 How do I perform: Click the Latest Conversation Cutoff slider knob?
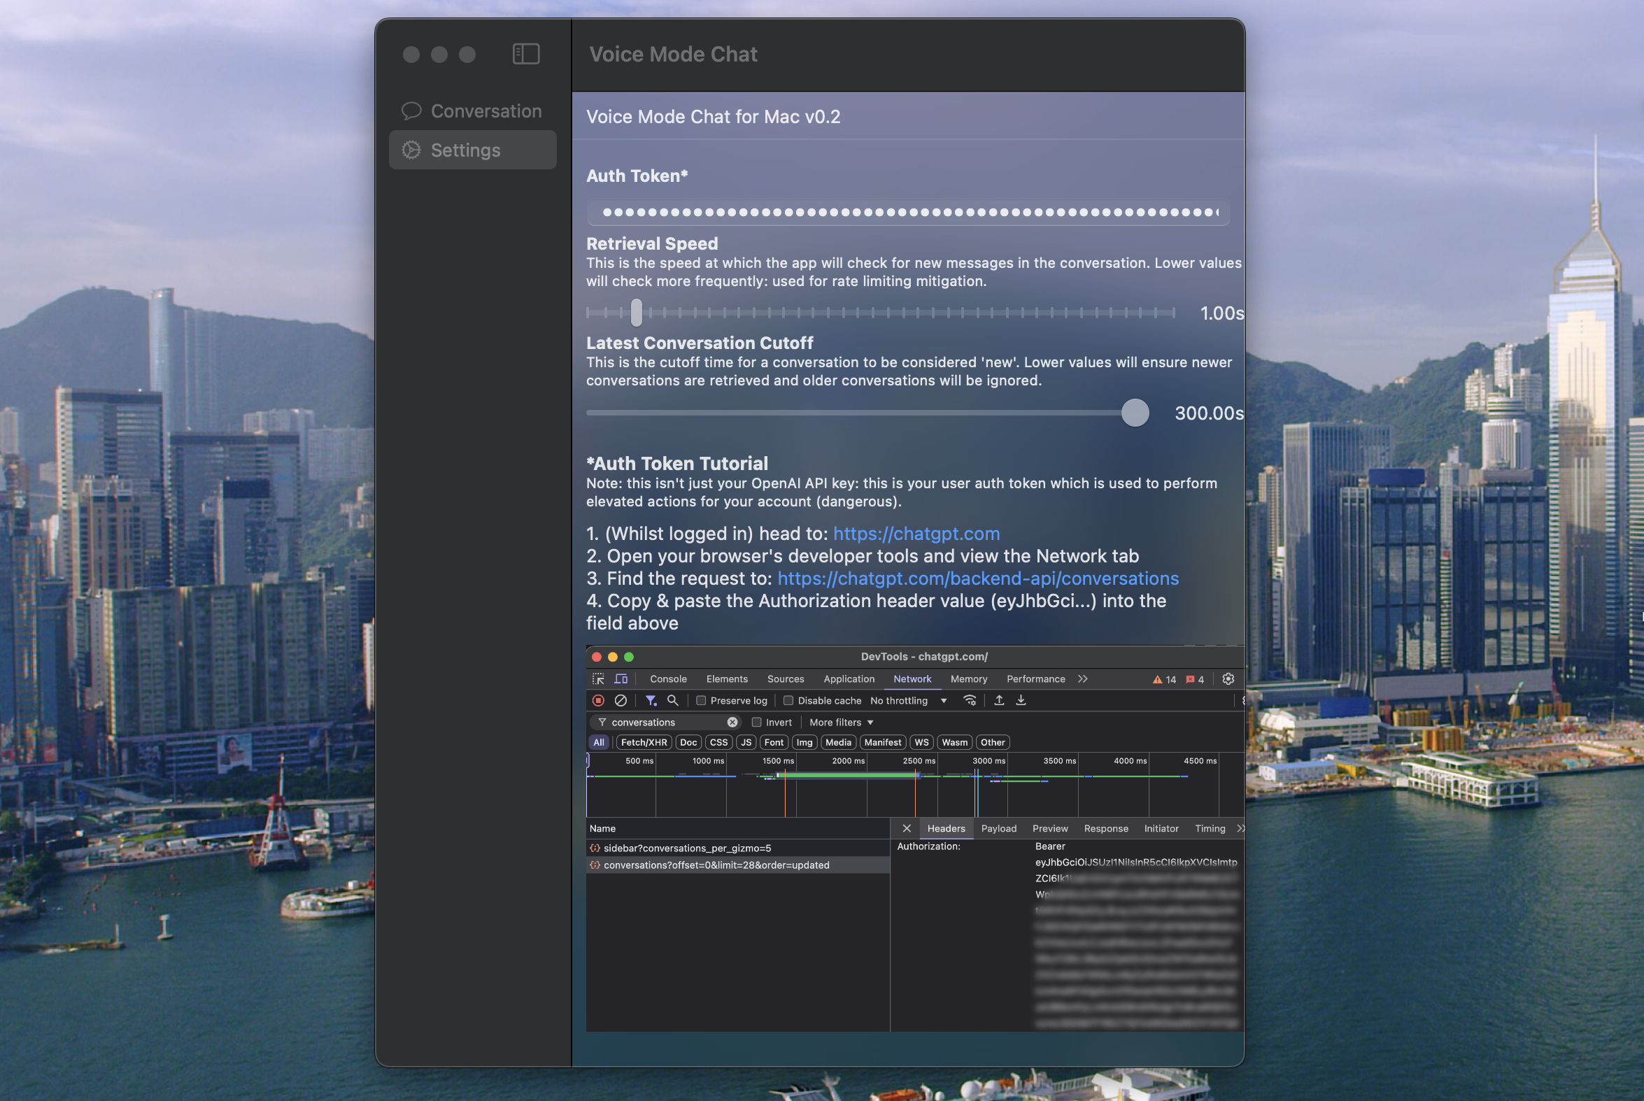click(x=1134, y=413)
